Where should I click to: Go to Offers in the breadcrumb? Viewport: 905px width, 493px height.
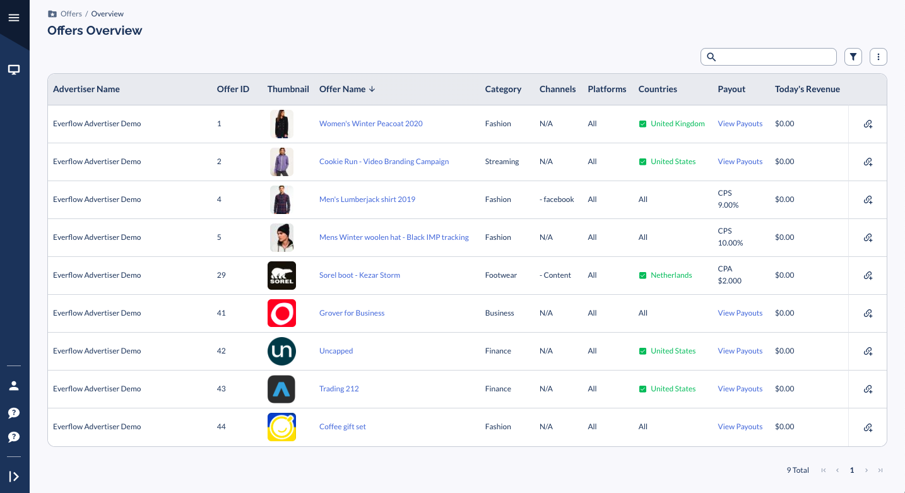pyautogui.click(x=71, y=14)
